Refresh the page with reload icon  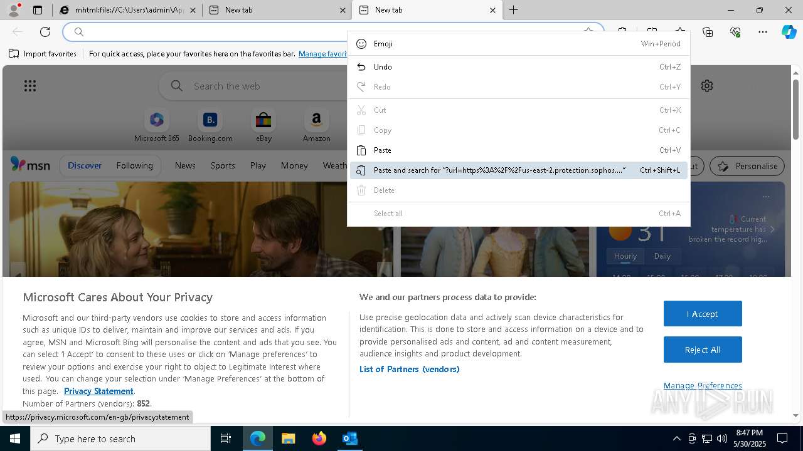pyautogui.click(x=45, y=32)
